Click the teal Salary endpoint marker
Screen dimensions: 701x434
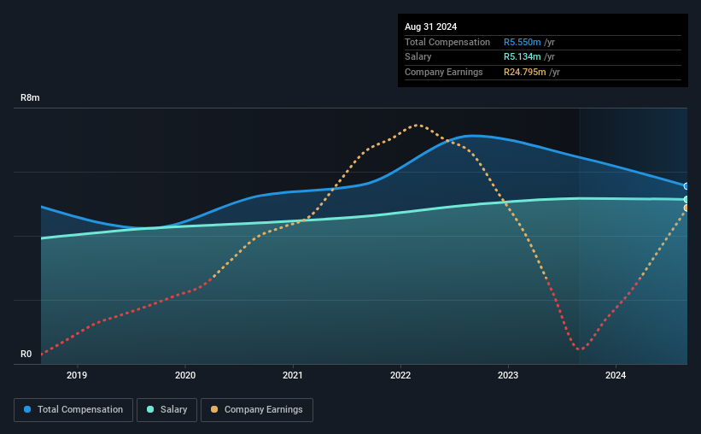tap(686, 200)
